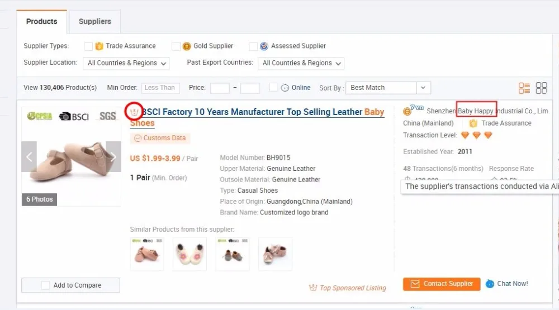Switch to grid view layout icon

click(x=541, y=88)
